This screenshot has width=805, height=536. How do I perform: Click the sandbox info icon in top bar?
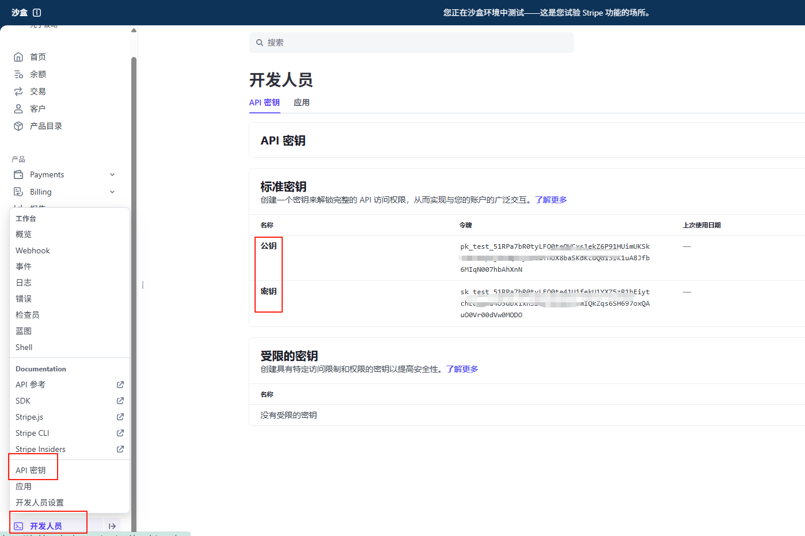38,12
